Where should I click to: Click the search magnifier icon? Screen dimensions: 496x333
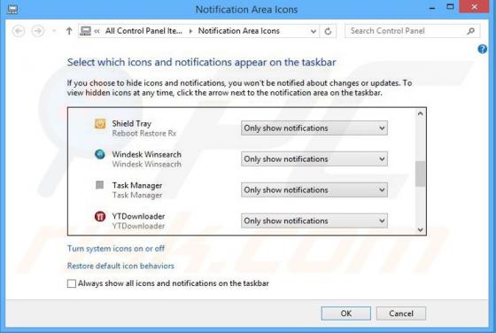471,31
